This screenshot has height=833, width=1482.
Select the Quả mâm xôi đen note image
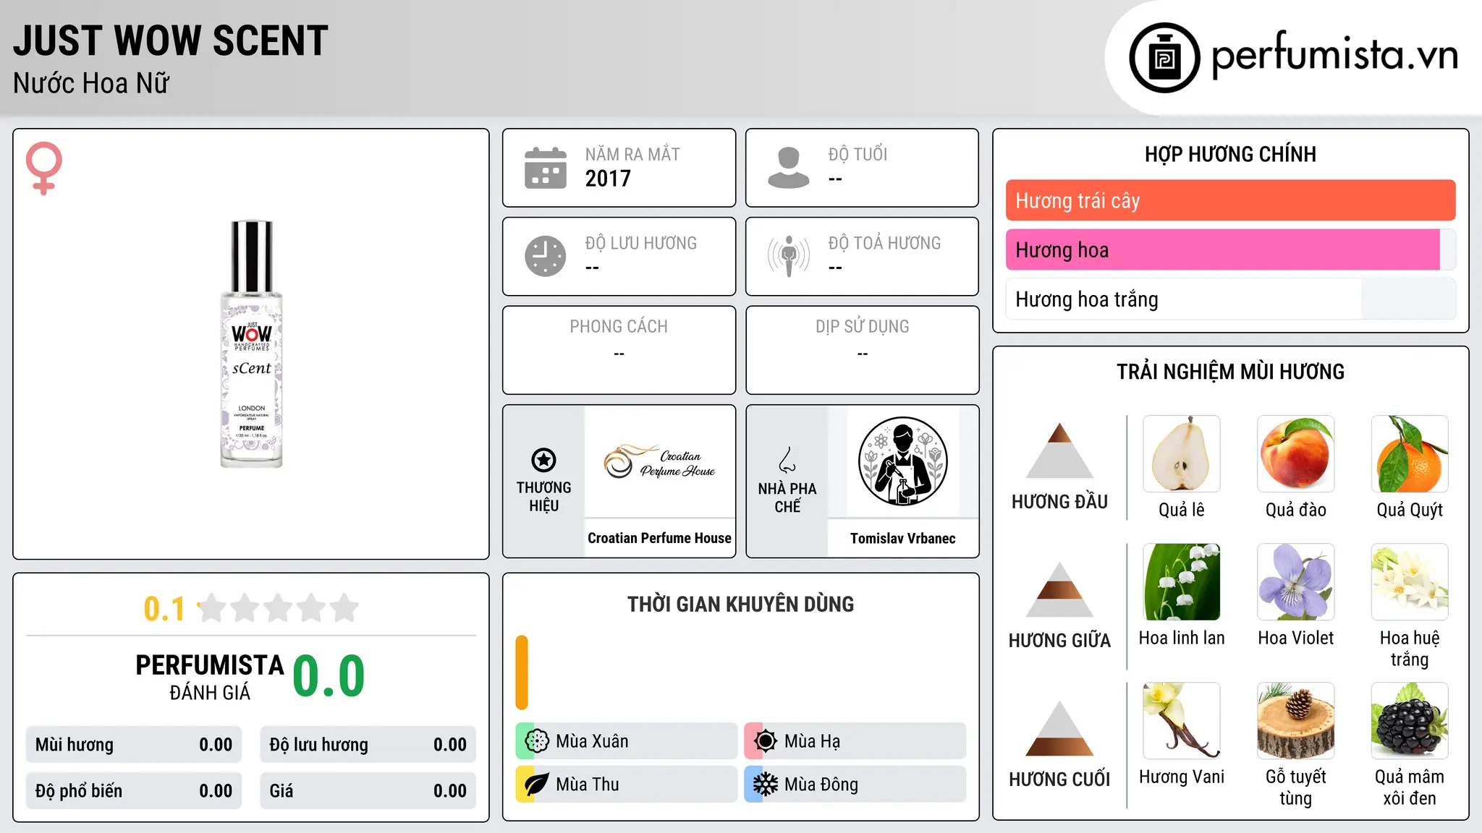tap(1410, 721)
